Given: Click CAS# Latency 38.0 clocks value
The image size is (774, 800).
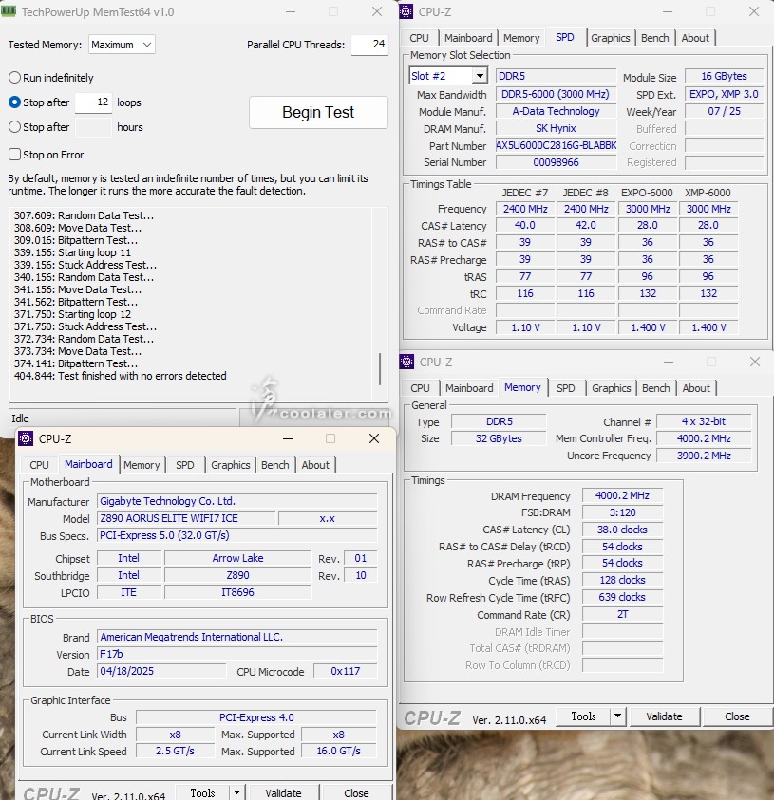Looking at the screenshot, I should click(x=622, y=530).
